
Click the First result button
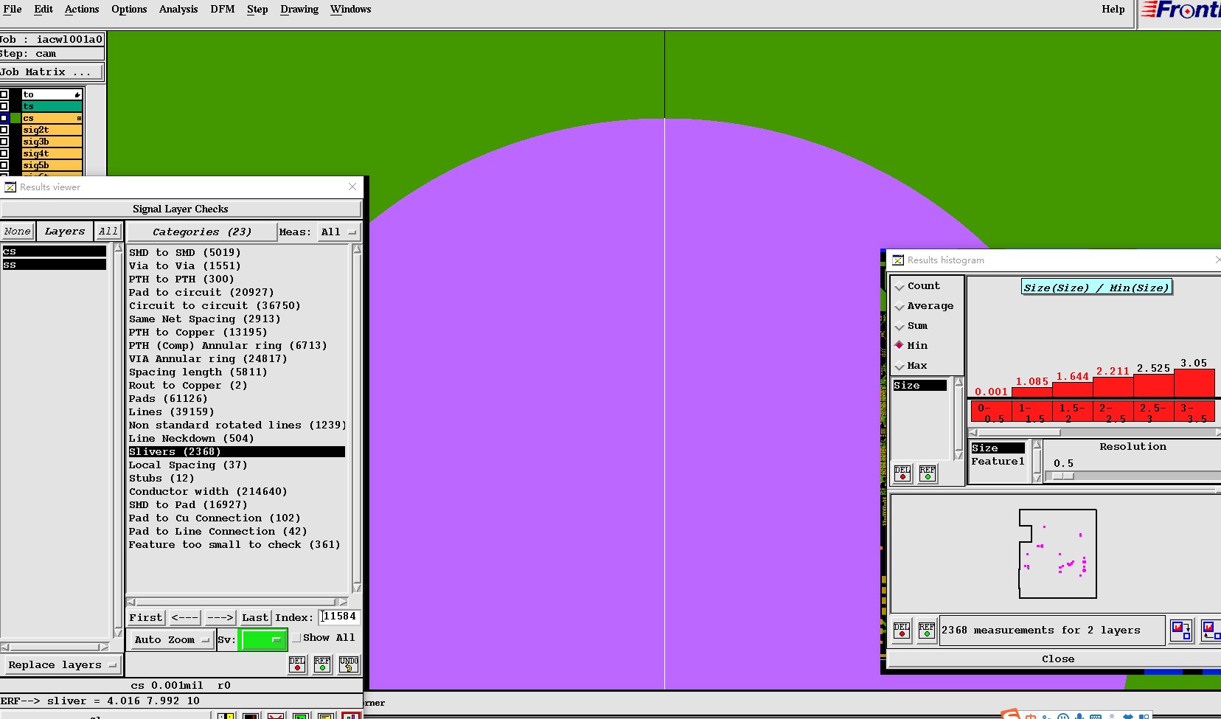[146, 618]
